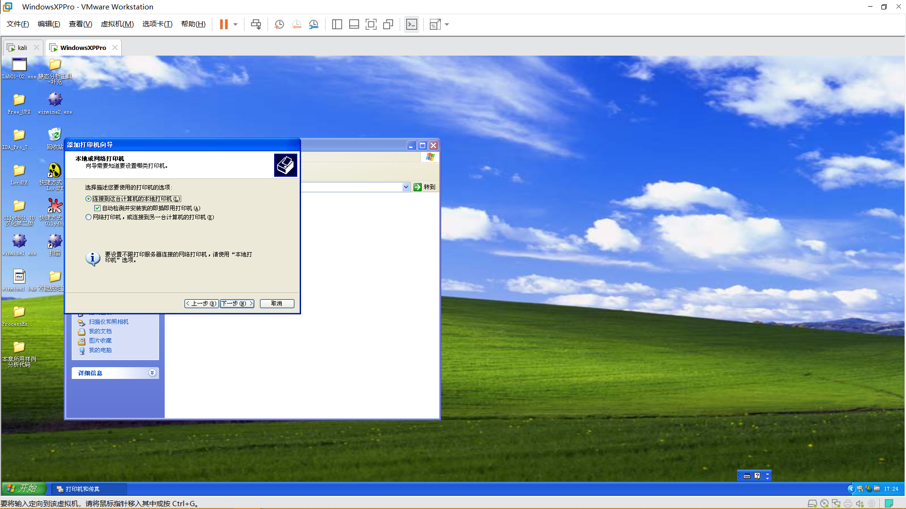Switch to Unity mode icon
Viewport: 906px width, 509px height.
[x=388, y=25]
